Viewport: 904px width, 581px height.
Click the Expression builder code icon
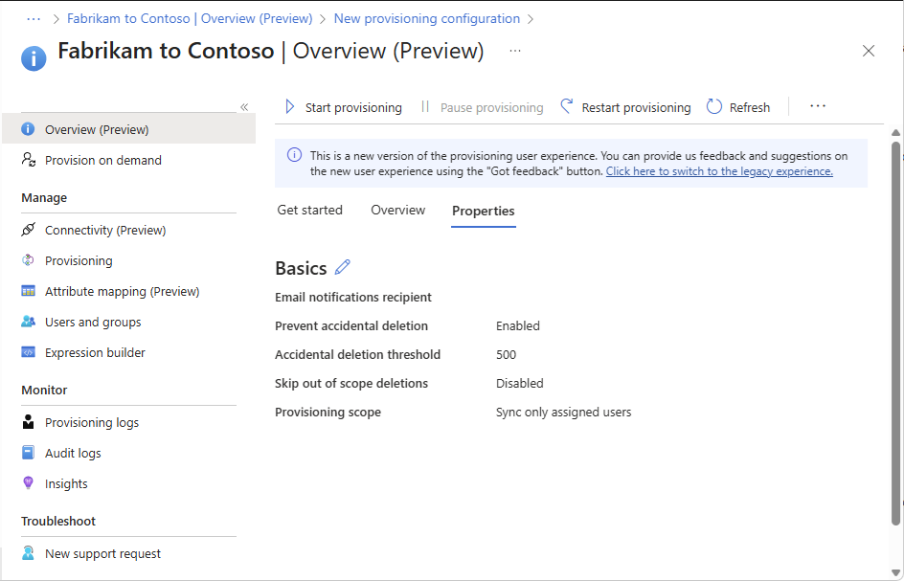click(28, 352)
